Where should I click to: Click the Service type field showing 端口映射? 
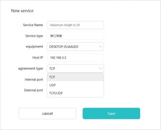tap(75, 36)
